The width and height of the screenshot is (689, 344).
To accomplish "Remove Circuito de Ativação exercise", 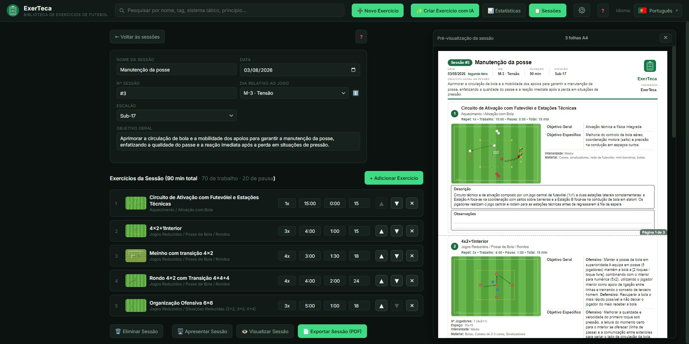I will (x=412, y=204).
